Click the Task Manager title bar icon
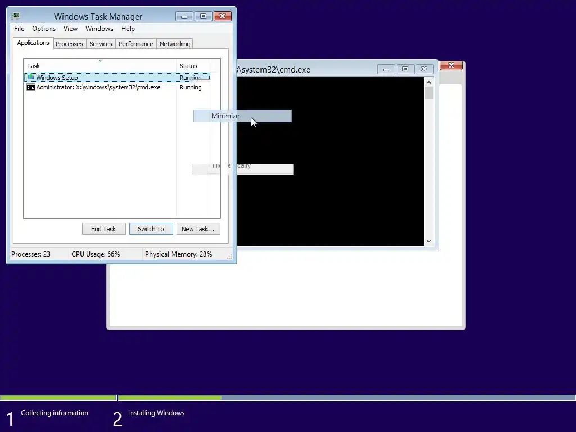This screenshot has width=576, height=432. [16, 16]
